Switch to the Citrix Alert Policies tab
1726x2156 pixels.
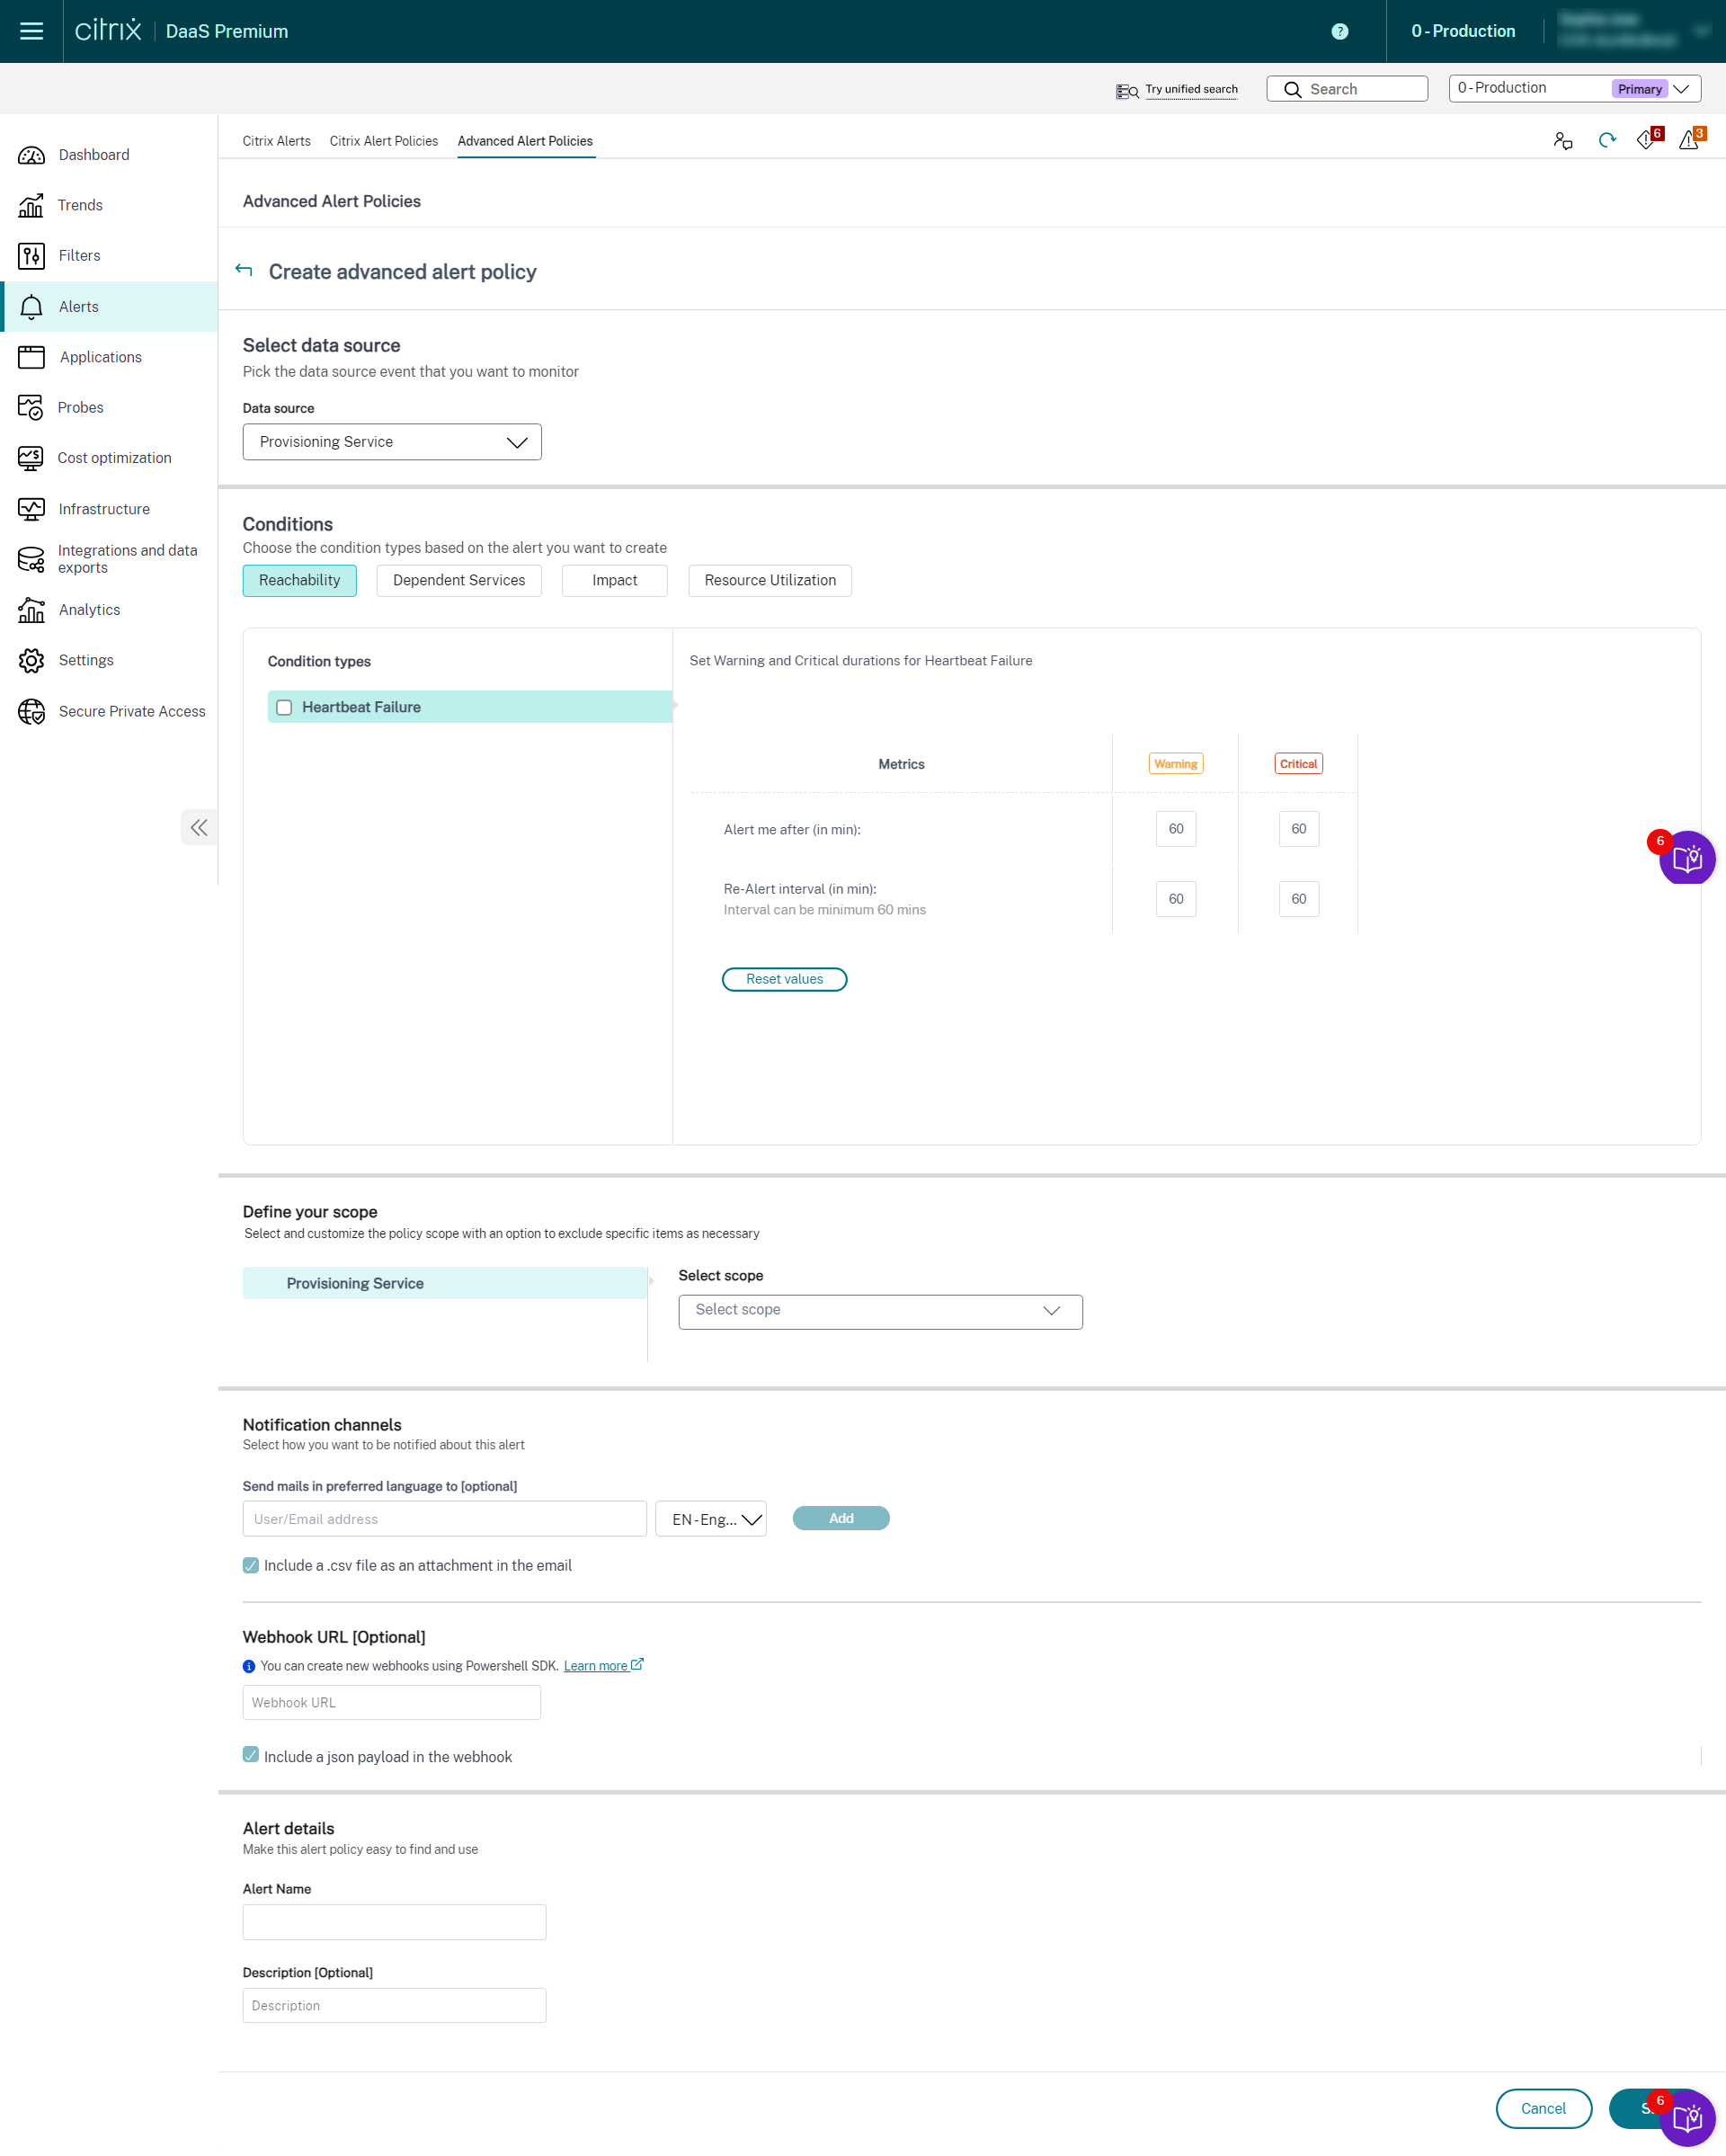(x=384, y=141)
